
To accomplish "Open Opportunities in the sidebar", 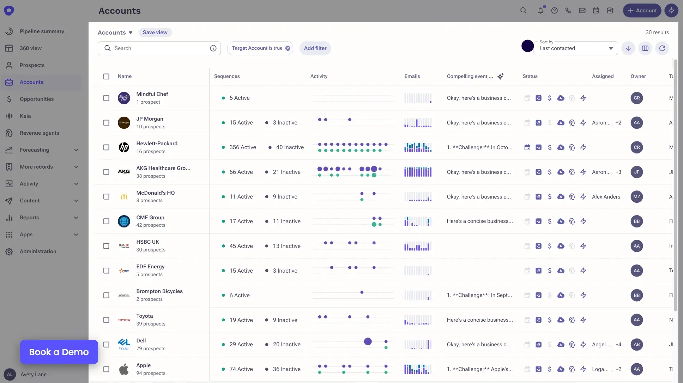I will coord(37,99).
